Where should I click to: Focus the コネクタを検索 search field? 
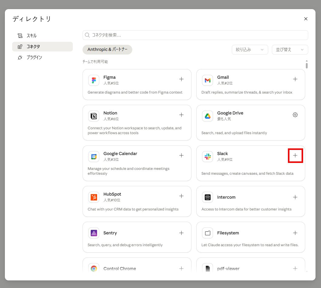195,35
